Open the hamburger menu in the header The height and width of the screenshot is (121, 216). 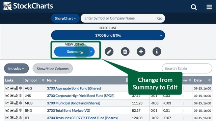tap(209, 7)
